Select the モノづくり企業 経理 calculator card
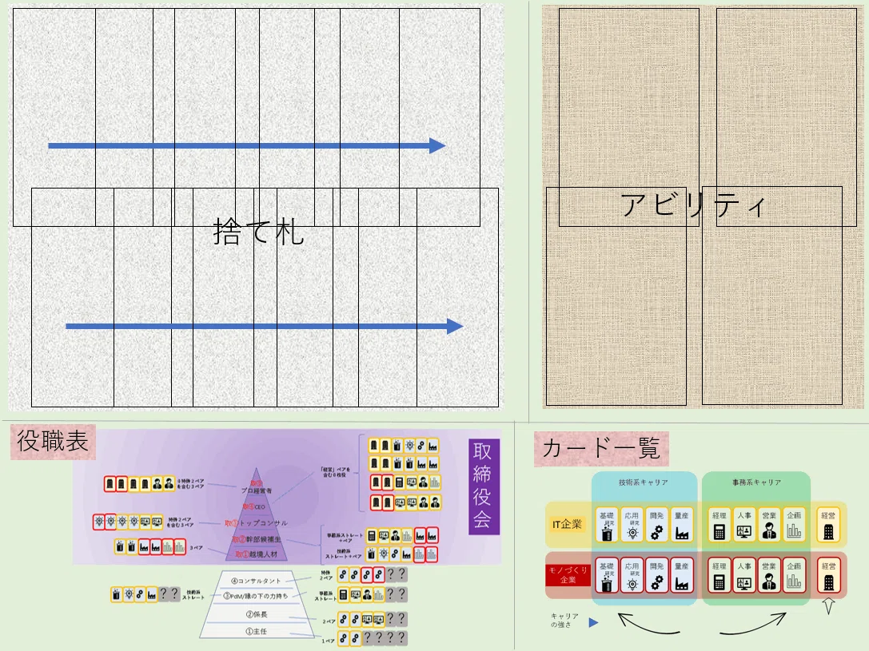869x651 pixels. pyautogui.click(x=720, y=575)
